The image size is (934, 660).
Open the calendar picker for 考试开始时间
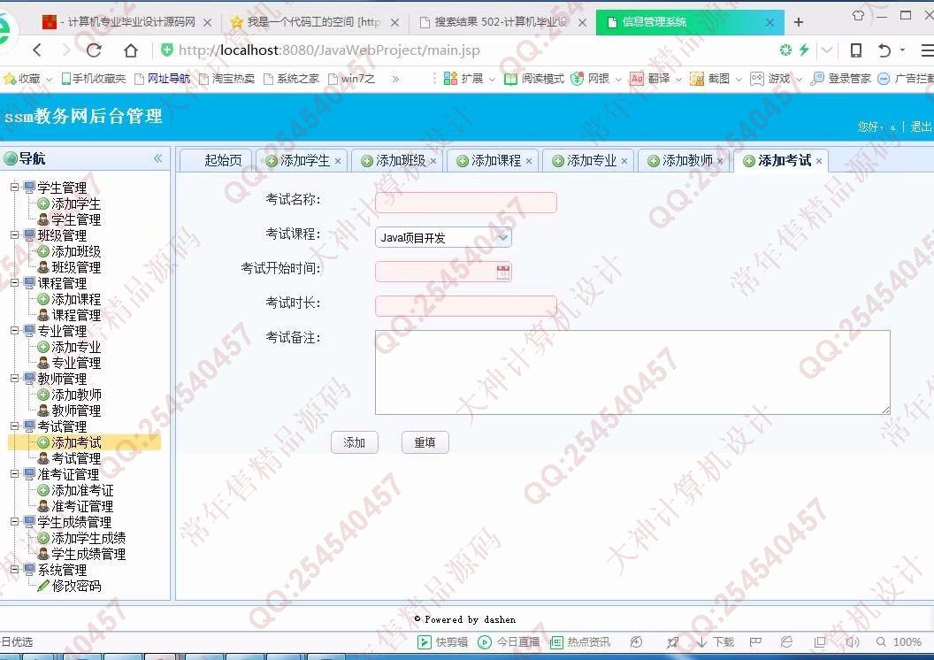point(503,272)
